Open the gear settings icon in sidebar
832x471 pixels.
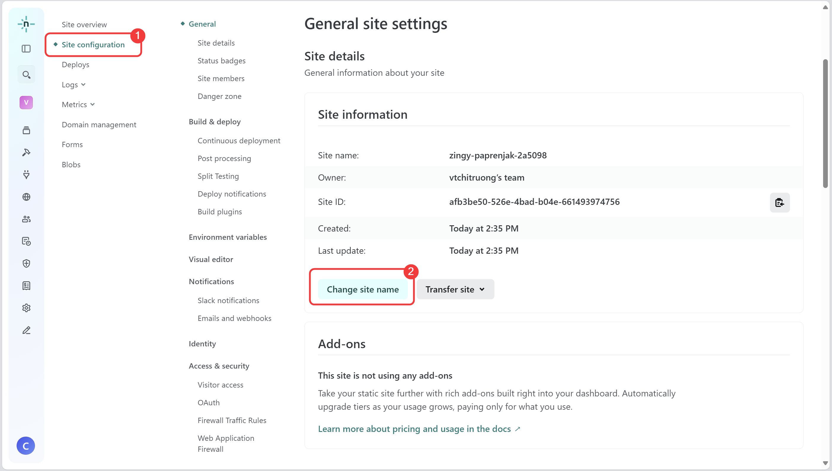(x=26, y=308)
